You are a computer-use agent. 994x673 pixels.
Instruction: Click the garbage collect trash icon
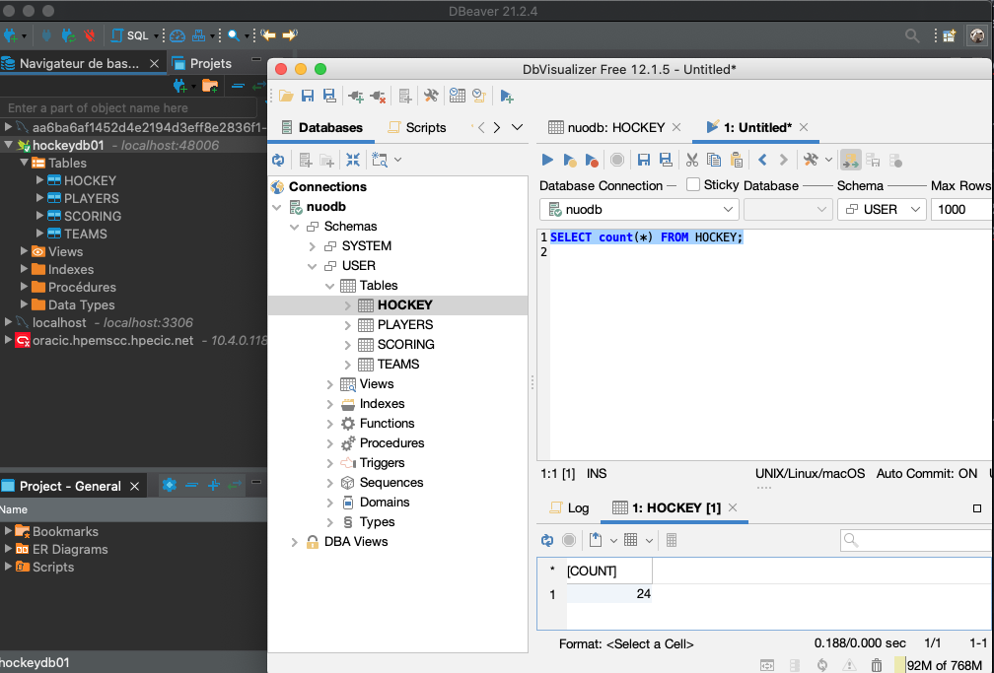(877, 665)
